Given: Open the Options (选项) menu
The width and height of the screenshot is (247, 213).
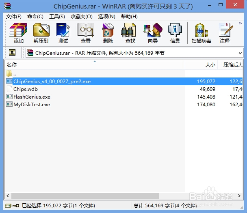Looking at the screenshot, I should (107, 16).
